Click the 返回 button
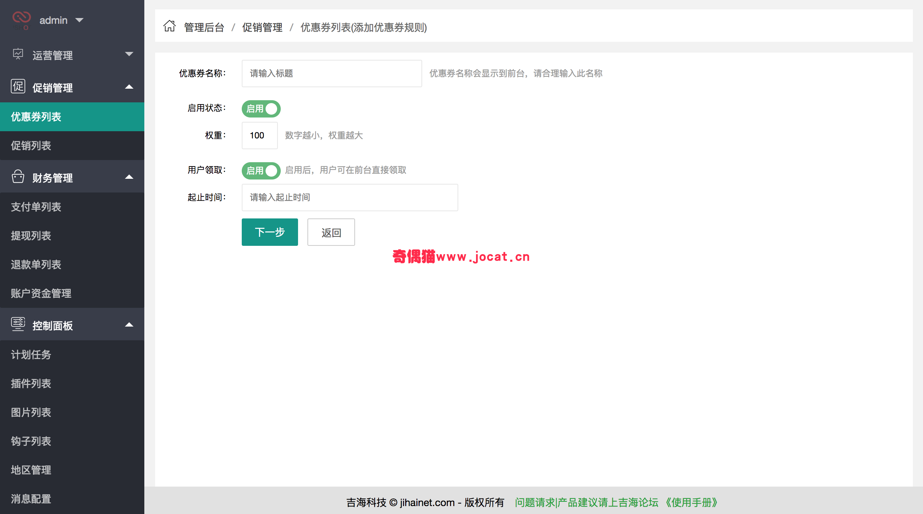Viewport: 923px width, 514px height. [331, 232]
